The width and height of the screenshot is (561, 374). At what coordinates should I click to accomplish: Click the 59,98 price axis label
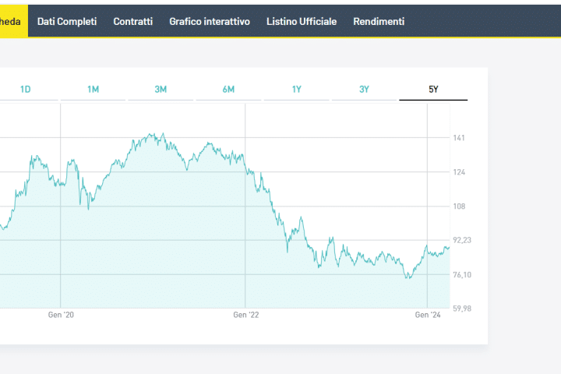(463, 309)
